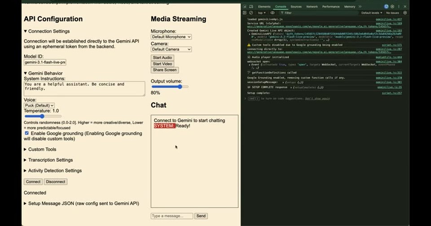Click the console prompt chevron
This screenshot has height=226, width=431.
245,98
